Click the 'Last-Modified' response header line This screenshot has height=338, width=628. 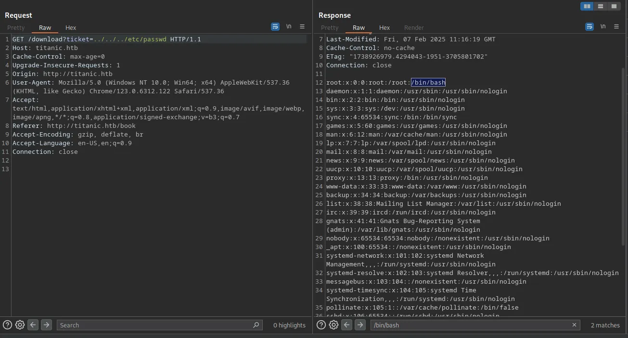(411, 39)
